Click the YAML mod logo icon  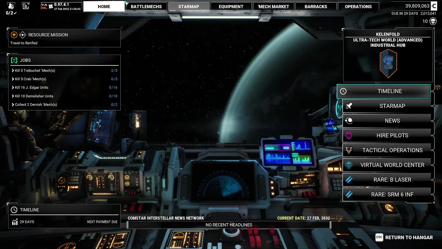[44, 6]
